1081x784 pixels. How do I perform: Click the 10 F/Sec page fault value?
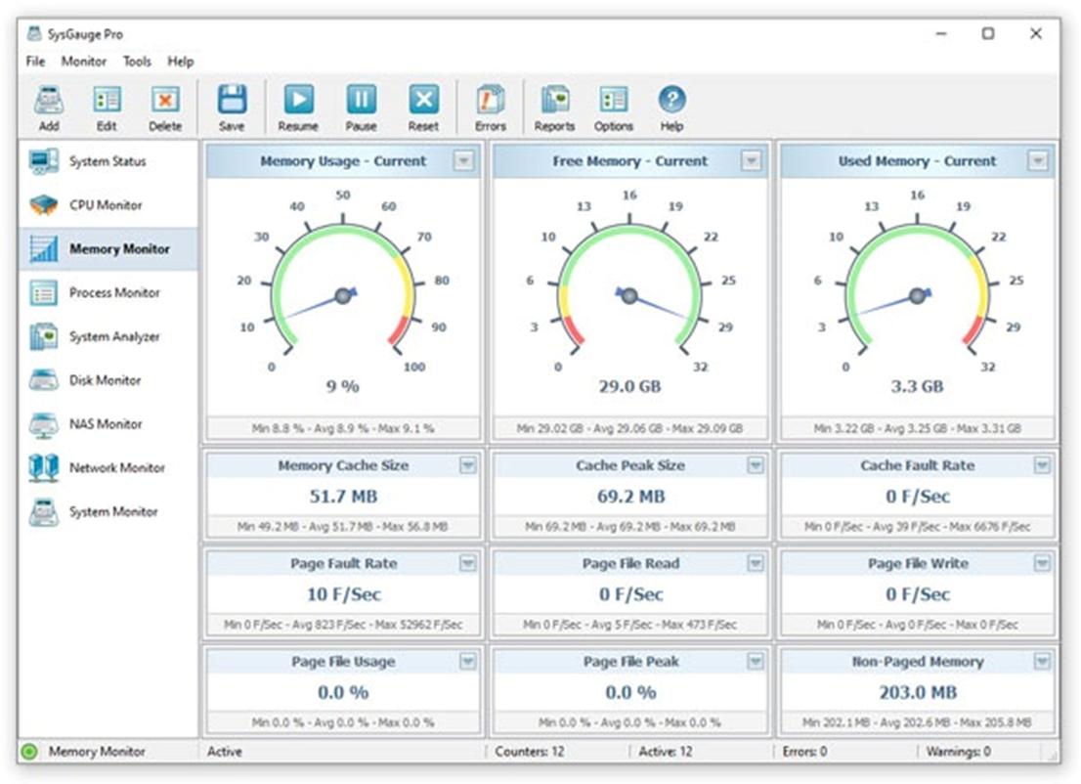[343, 594]
